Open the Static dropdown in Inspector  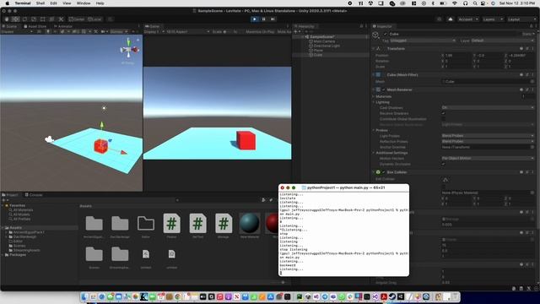[x=528, y=34]
